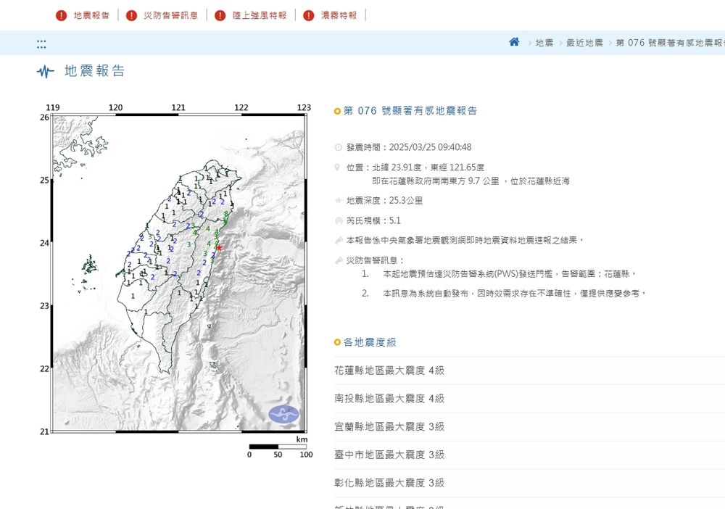
Task: Open the 災防告警訊息 alert link
Action: point(170,15)
